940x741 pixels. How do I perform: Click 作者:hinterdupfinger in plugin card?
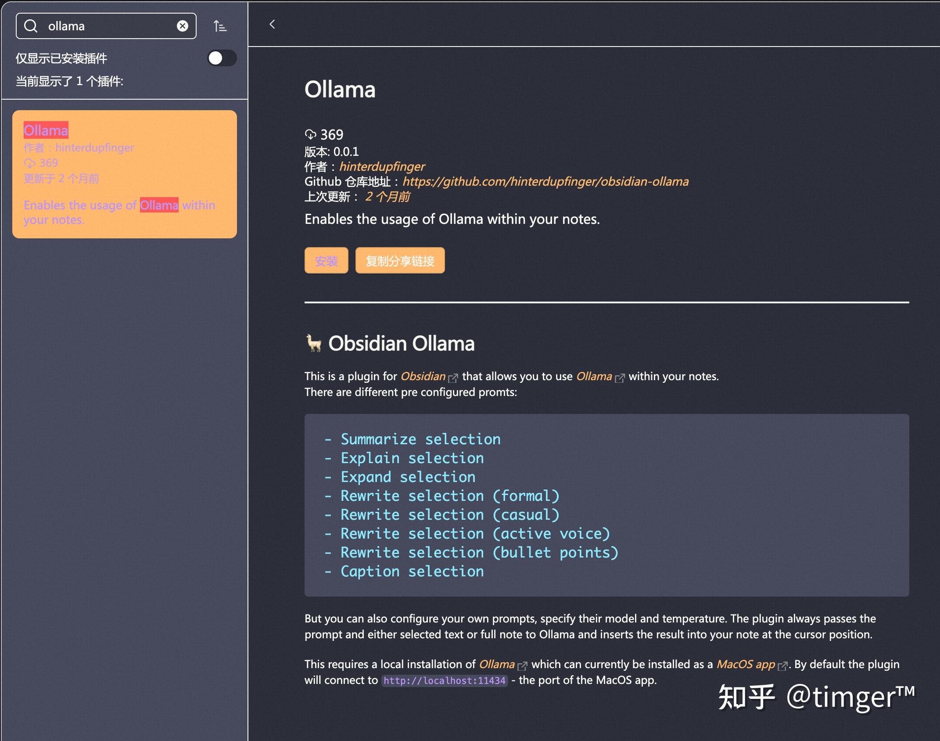79,148
